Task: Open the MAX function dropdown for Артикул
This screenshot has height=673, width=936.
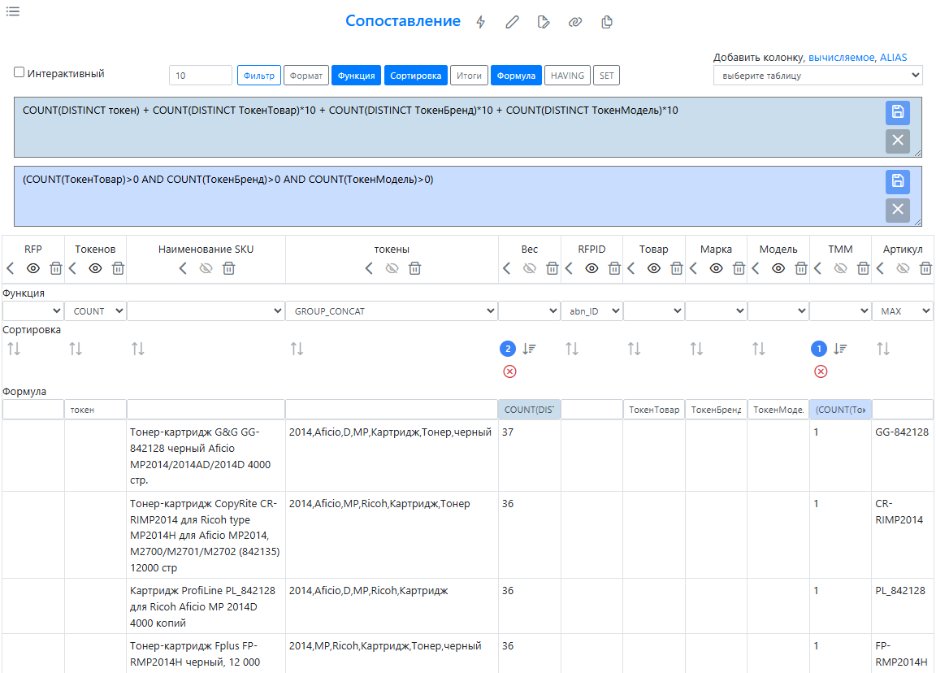Action: click(x=903, y=311)
